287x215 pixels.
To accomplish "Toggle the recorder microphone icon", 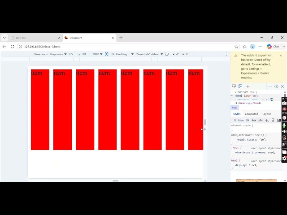I will click(284, 125).
